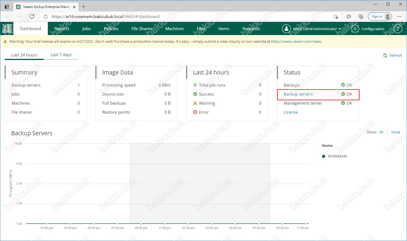This screenshot has height=241, width=407.
Task: Click the Configuration gear icon
Action: pyautogui.click(x=355, y=28)
